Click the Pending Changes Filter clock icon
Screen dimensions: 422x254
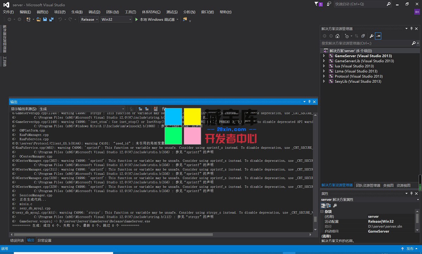347,36
